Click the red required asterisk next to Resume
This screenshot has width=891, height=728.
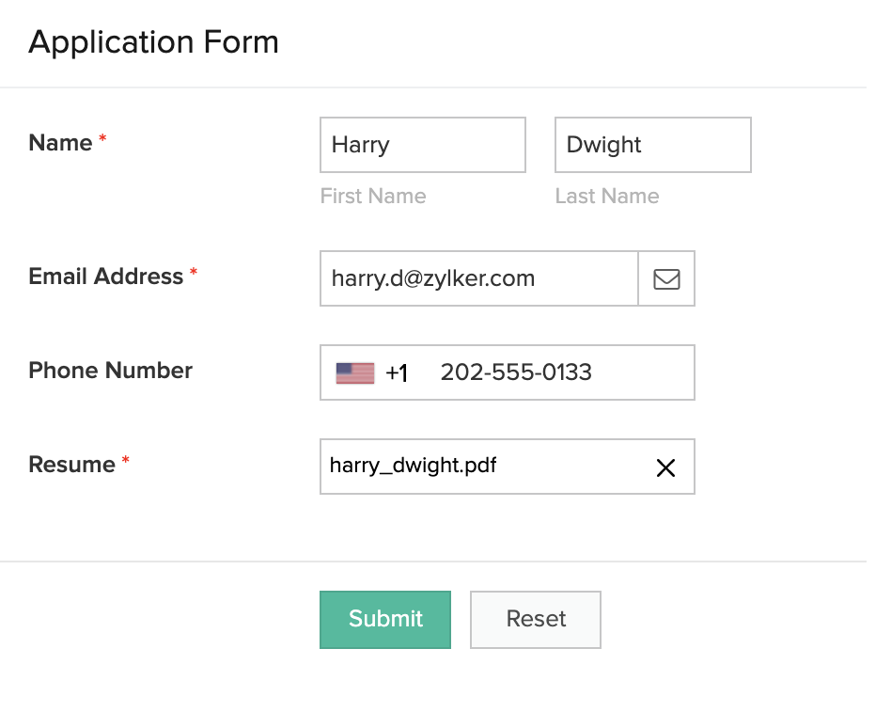[x=126, y=461]
